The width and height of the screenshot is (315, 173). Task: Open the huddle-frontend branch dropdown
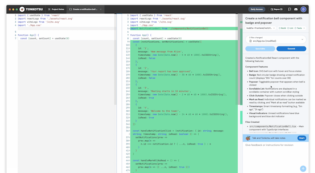click(x=260, y=28)
